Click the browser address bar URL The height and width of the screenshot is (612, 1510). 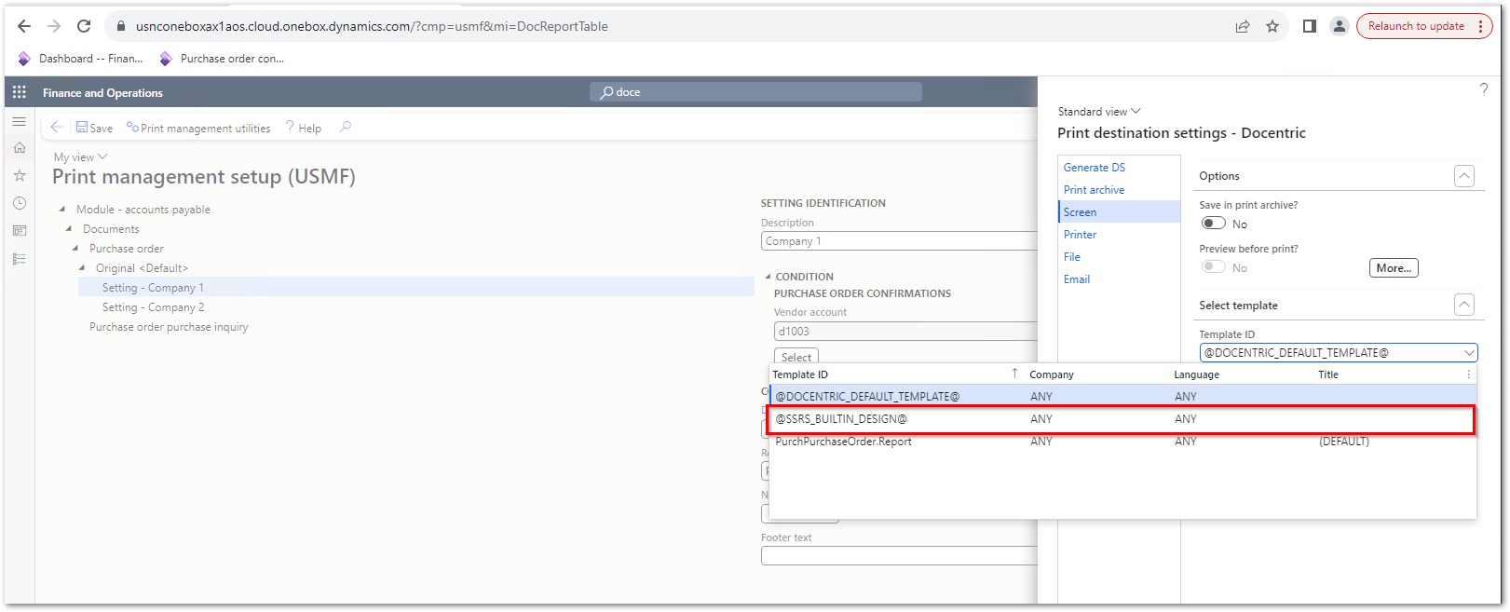click(372, 26)
